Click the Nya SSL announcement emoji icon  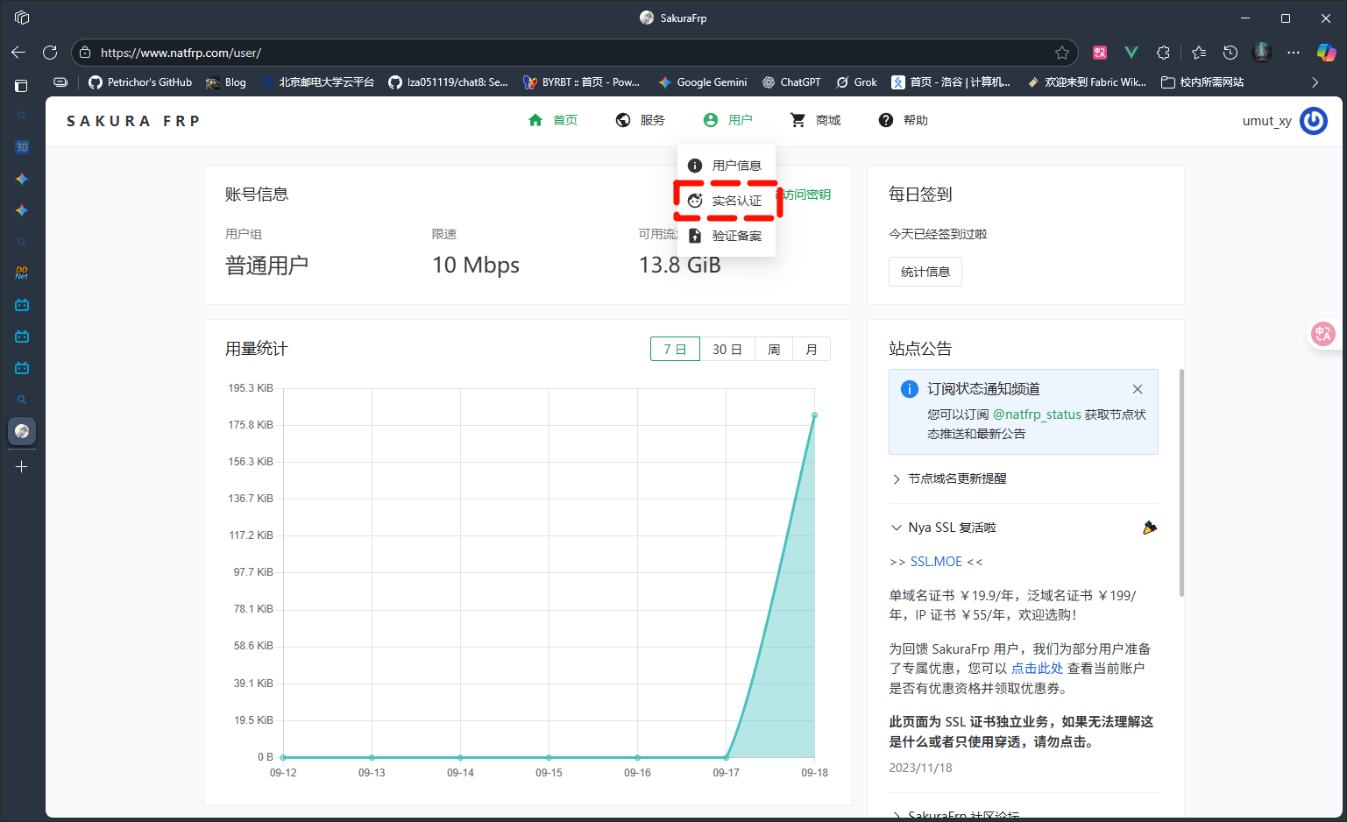1150,528
